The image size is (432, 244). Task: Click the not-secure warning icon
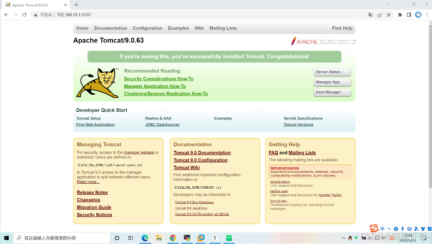(x=36, y=15)
